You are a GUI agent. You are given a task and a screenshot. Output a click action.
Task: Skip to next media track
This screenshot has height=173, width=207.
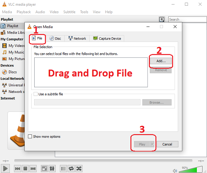[33, 168]
